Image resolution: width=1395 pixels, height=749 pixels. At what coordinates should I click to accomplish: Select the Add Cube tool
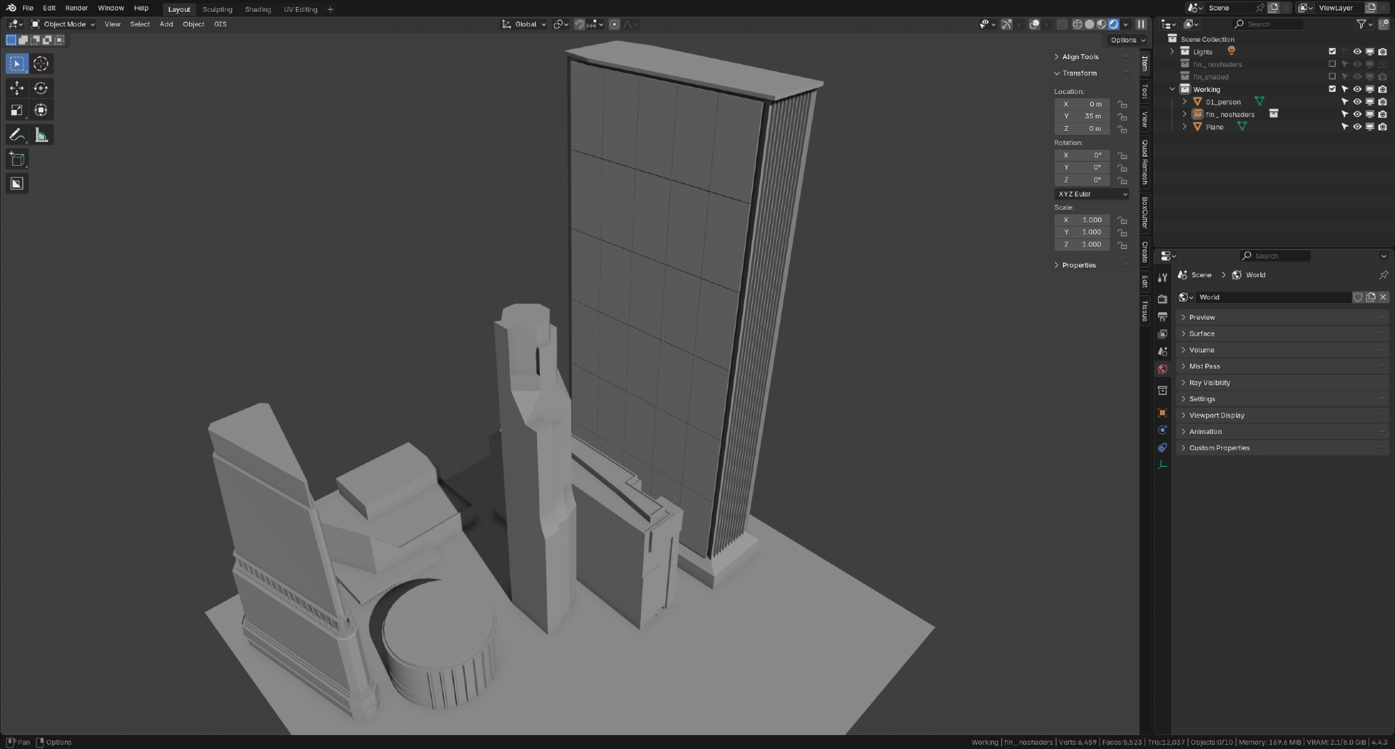17,160
